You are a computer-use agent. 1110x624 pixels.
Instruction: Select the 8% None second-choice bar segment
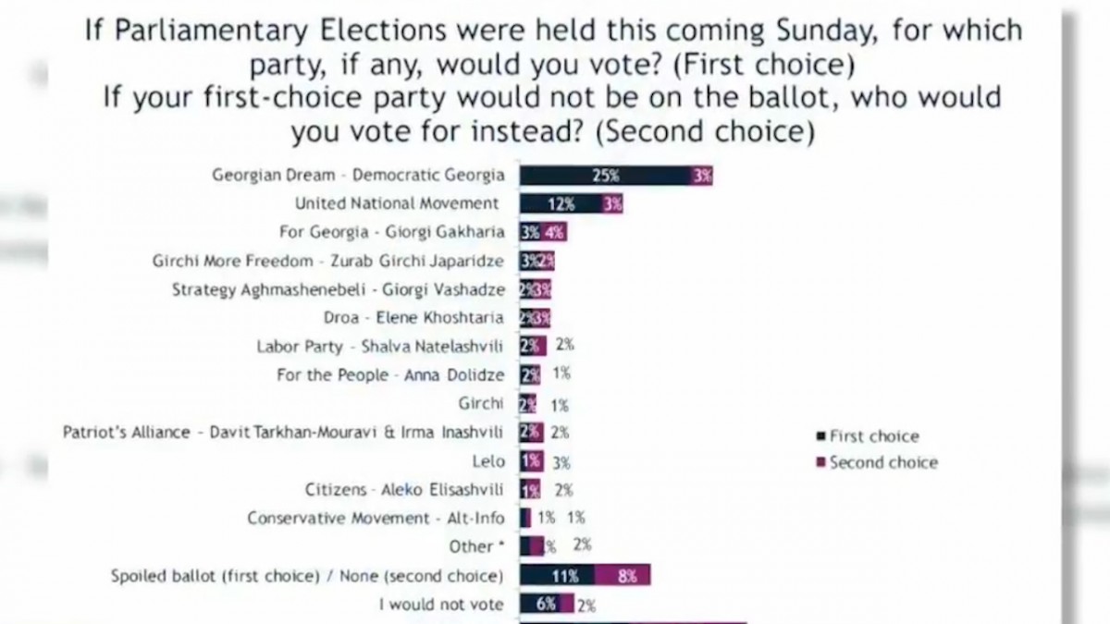point(623,576)
